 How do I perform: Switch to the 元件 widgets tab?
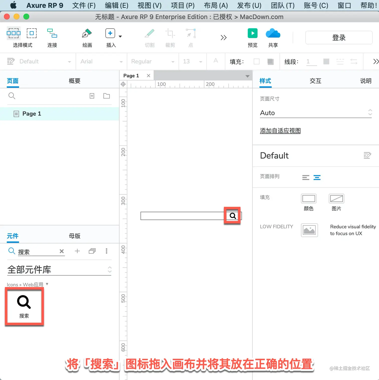click(13, 236)
